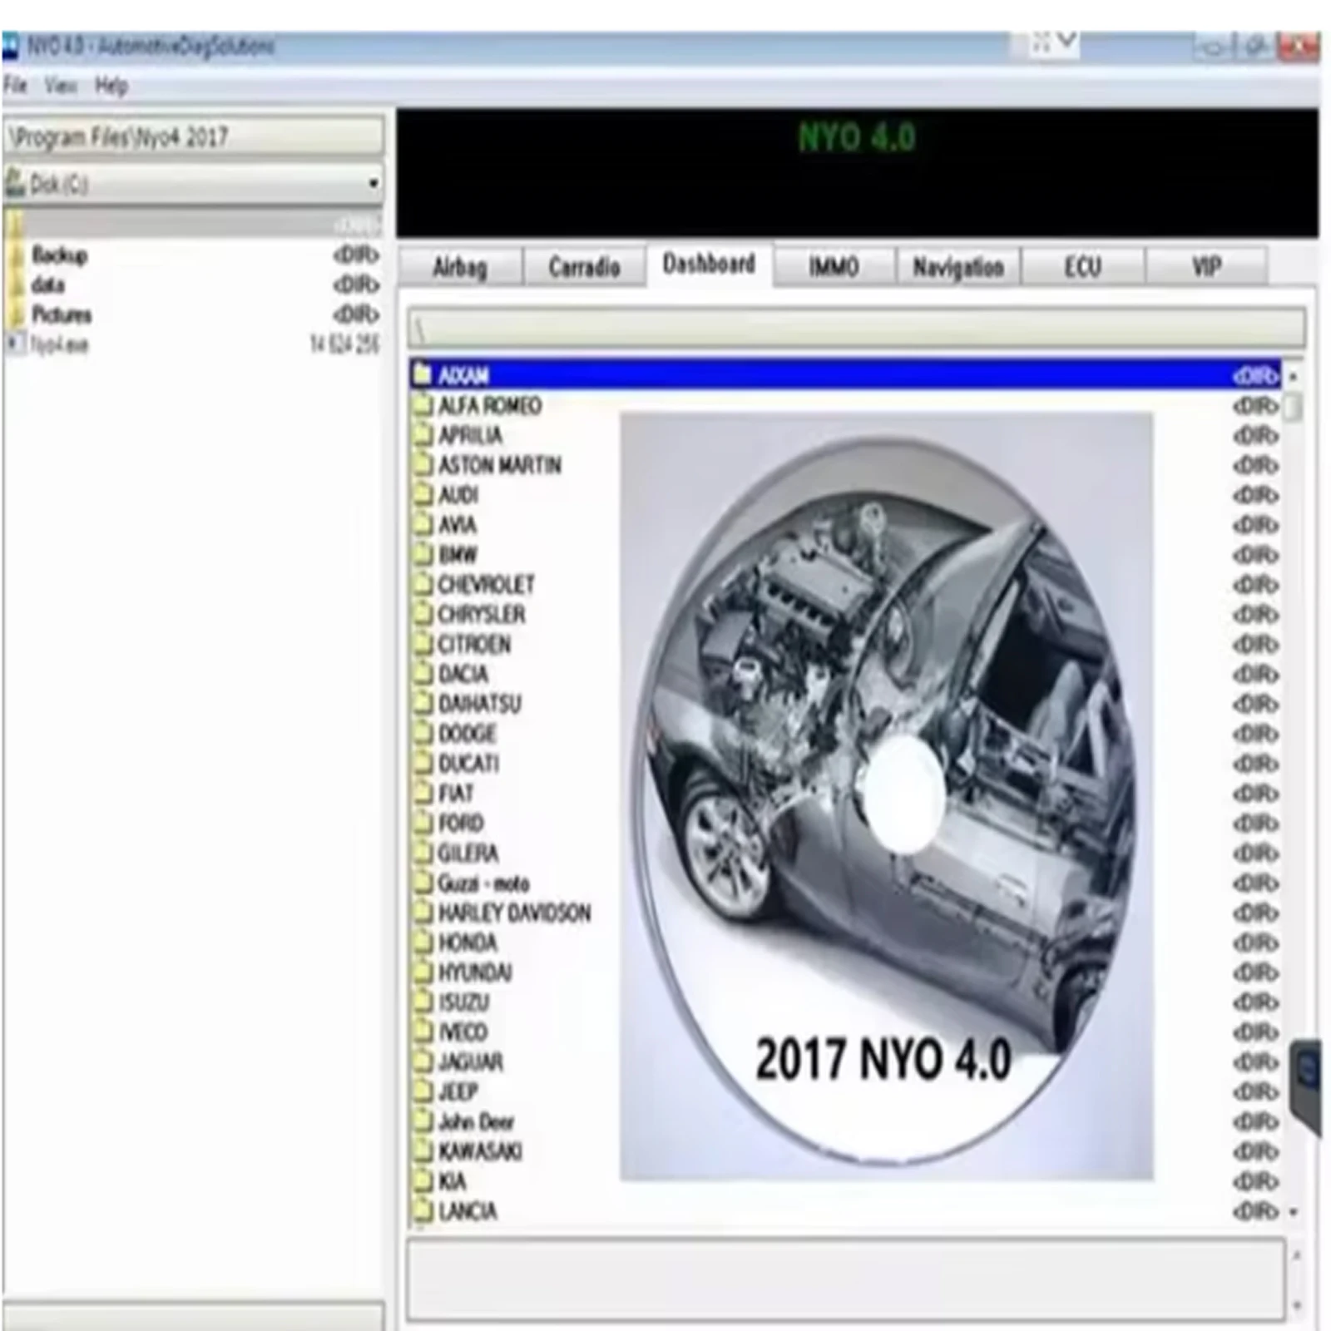Viewport: 1331px width, 1331px height.
Task: Open the VIP tab
Action: [1206, 267]
